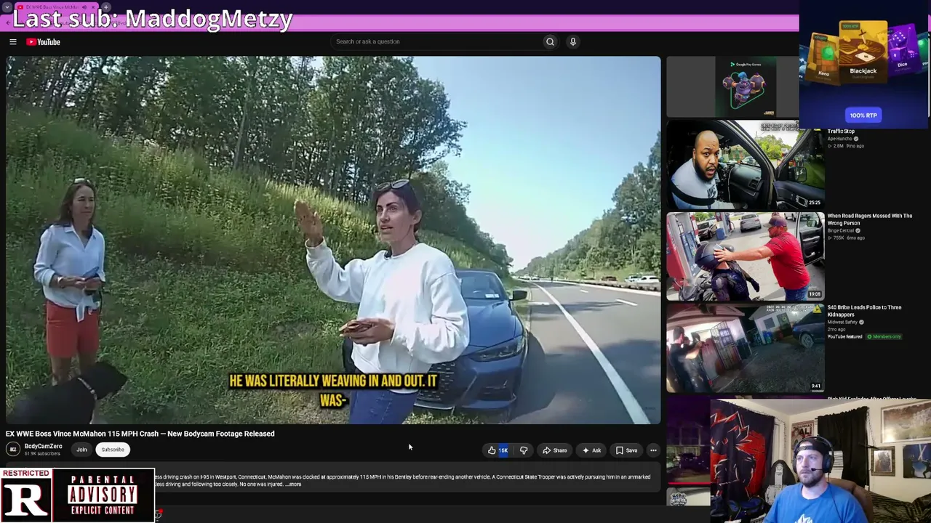
Task: Focus the 'Search or ask a question' field
Action: [435, 41]
